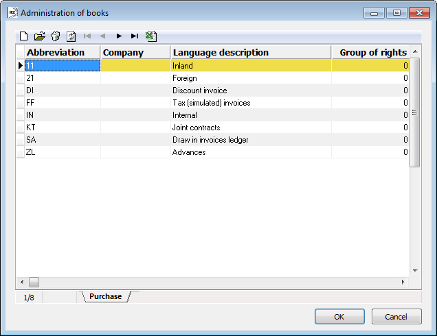Sort by Language description column header

(251, 52)
